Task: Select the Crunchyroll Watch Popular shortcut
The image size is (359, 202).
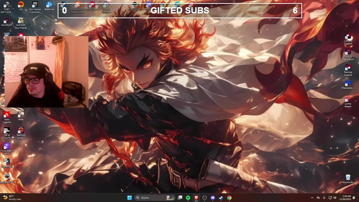Action: pos(78,8)
